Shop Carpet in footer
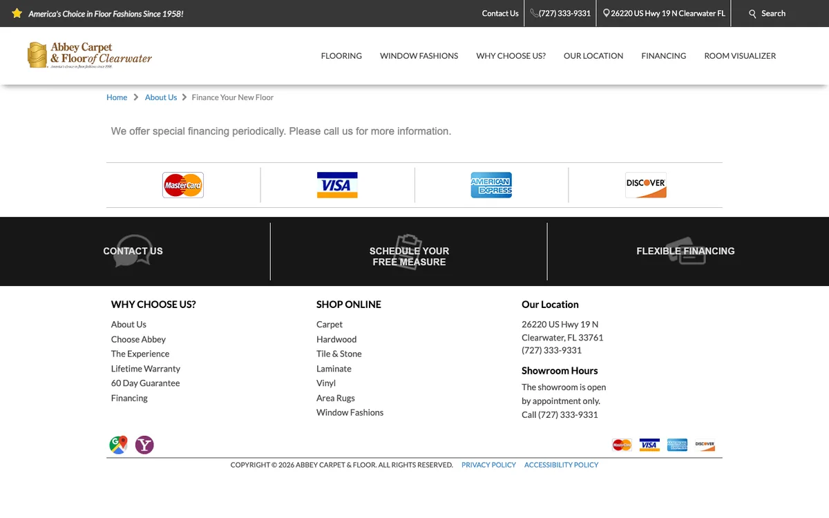 click(x=330, y=325)
